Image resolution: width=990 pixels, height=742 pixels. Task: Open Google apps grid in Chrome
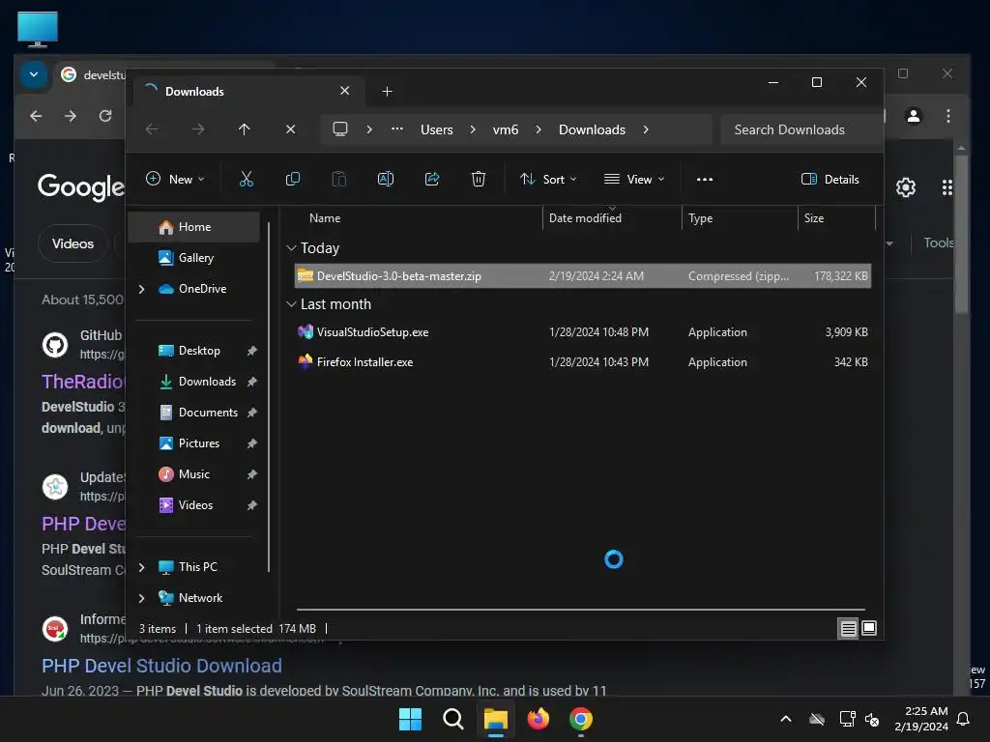click(947, 187)
